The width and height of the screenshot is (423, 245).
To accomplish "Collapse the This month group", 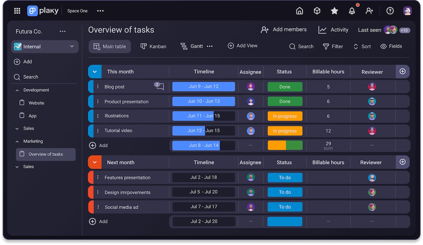I will point(94,71).
